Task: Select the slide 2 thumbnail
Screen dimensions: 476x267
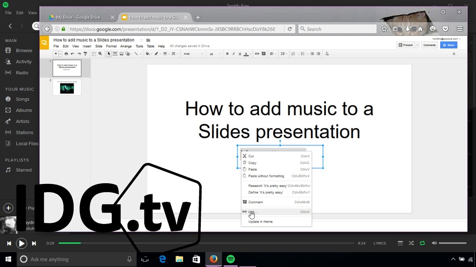Action: pyautogui.click(x=67, y=87)
